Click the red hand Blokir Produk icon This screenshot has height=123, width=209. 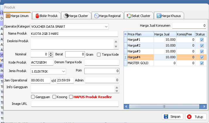pos(37,16)
